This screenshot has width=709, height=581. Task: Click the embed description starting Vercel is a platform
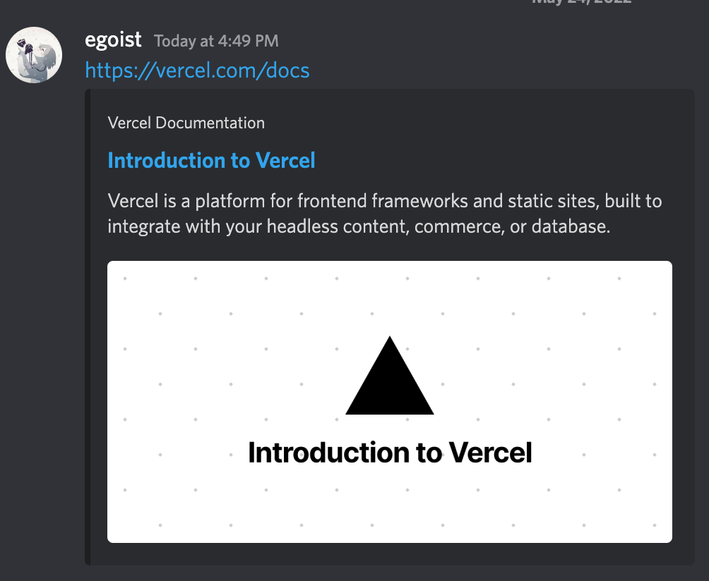point(385,214)
